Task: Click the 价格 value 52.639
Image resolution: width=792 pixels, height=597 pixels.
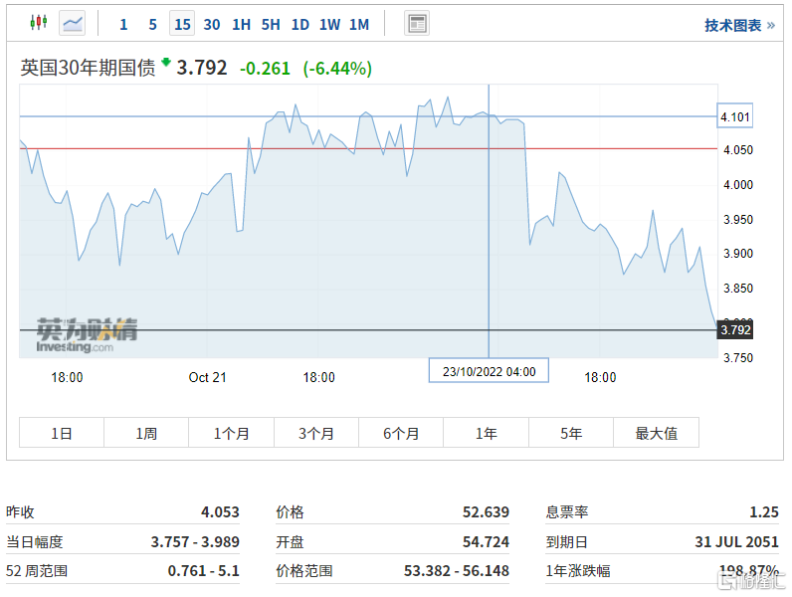Action: click(486, 511)
